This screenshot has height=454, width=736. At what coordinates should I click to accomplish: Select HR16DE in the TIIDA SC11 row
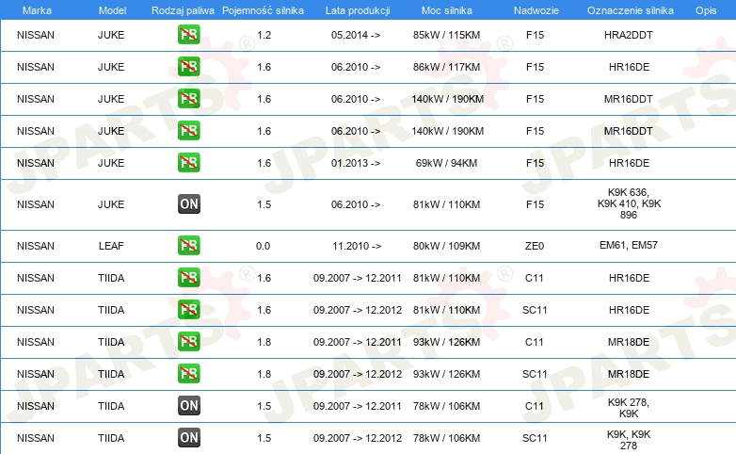(629, 309)
